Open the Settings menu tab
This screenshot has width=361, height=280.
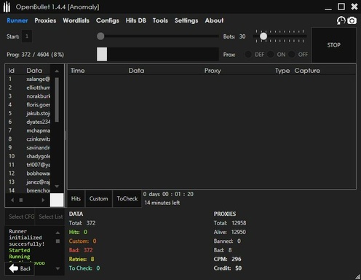coord(186,20)
